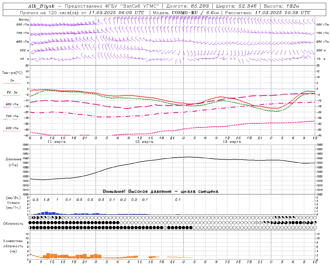
Task: Click the 'Облачность' cloud cover label
Action: (13, 224)
